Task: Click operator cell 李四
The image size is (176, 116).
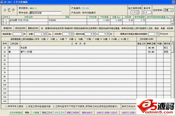Action: click(x=167, y=52)
